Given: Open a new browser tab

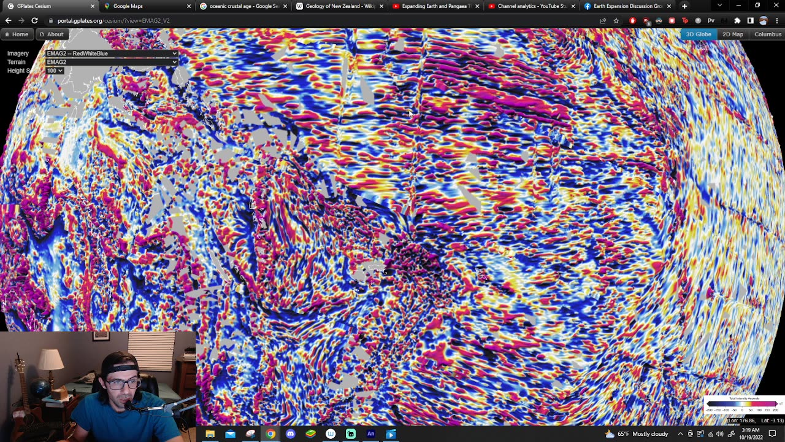Looking at the screenshot, I should [684, 6].
